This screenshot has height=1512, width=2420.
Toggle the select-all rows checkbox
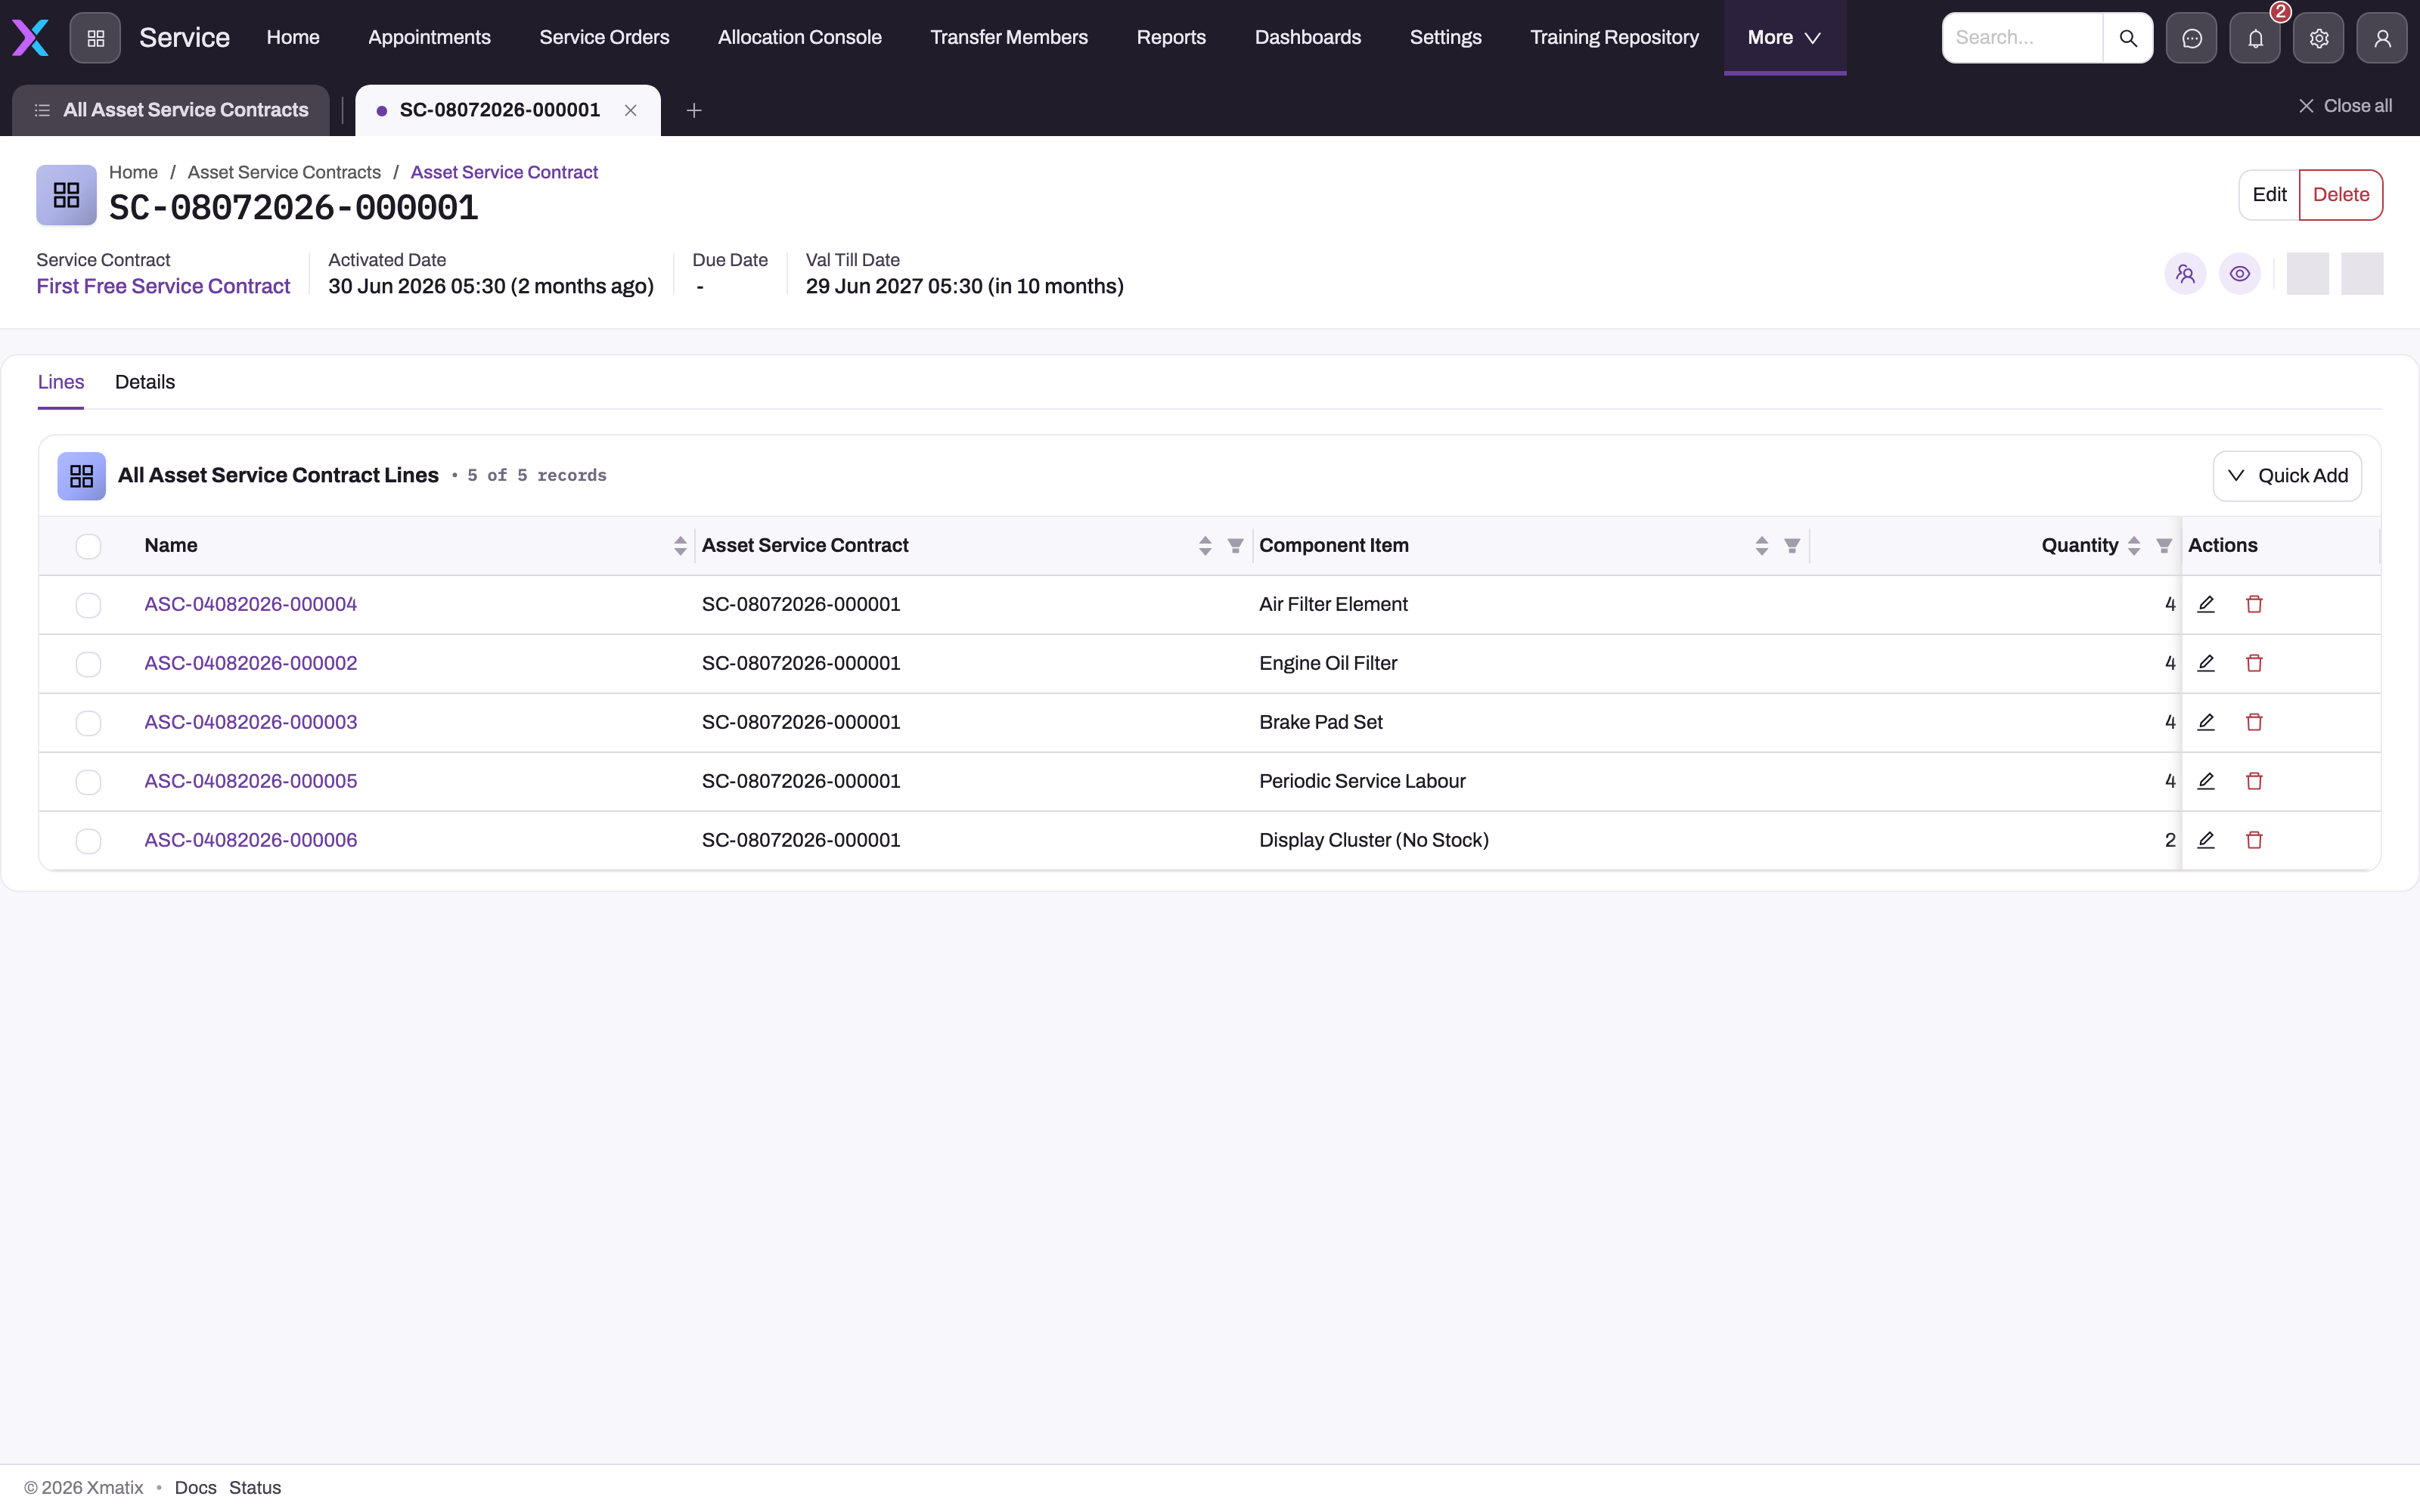[x=88, y=546]
